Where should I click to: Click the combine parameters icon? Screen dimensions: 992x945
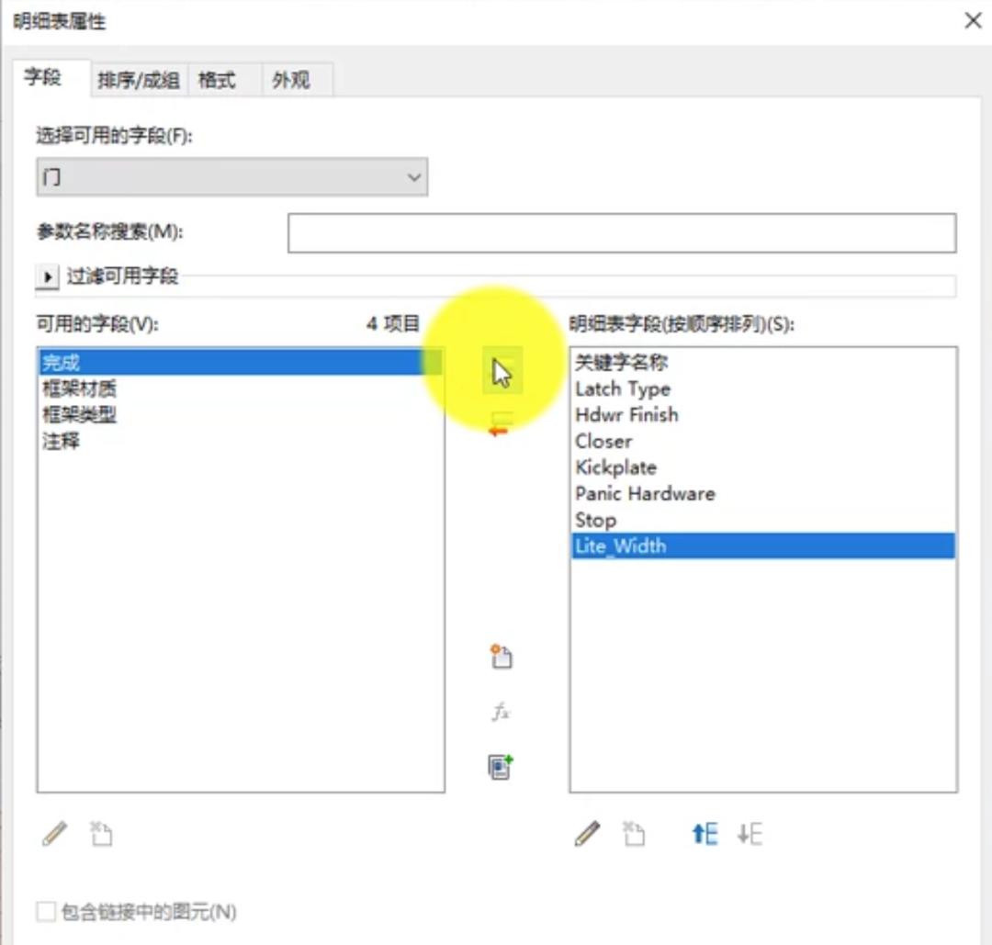(501, 768)
